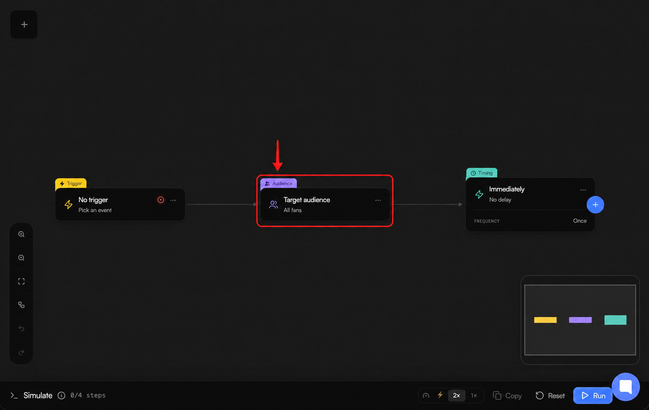This screenshot has height=410, width=649.
Task: Click the FREQUENCY label
Action: click(x=487, y=221)
